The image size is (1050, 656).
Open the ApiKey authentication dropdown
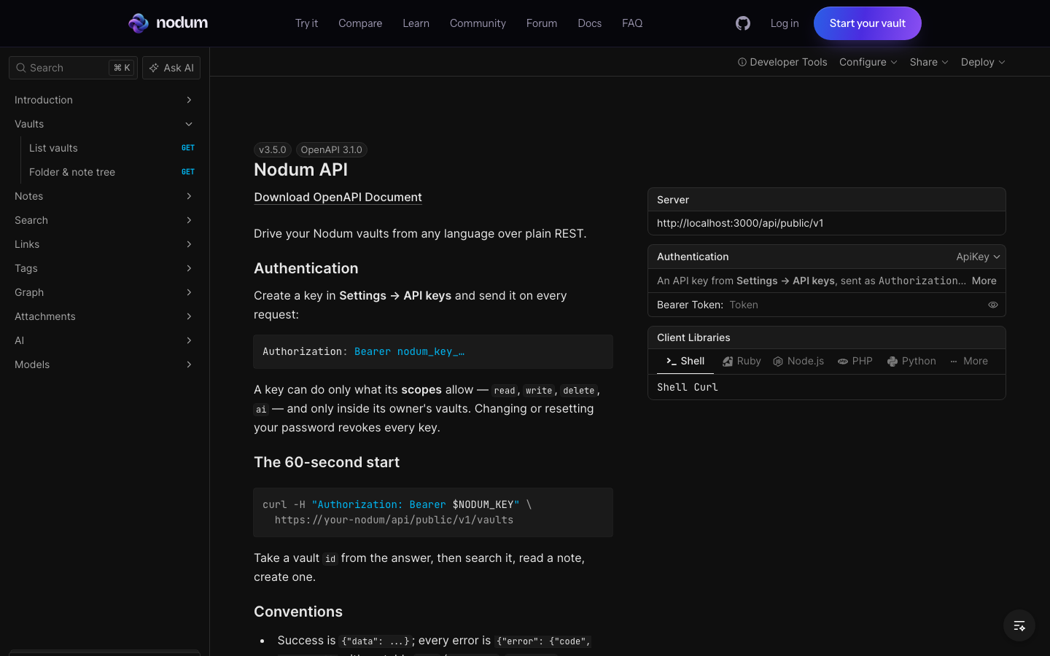978,257
